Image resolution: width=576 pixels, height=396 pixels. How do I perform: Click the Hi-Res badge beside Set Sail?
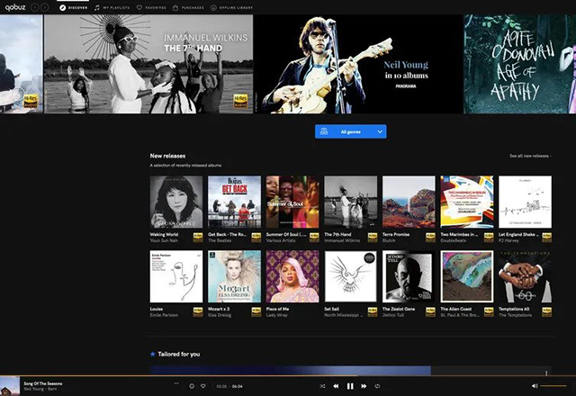click(x=373, y=312)
